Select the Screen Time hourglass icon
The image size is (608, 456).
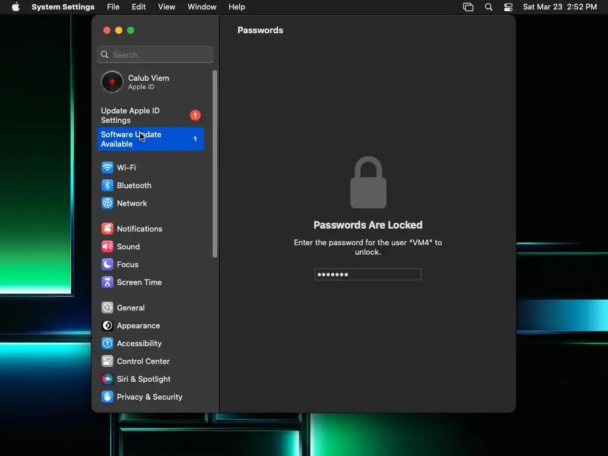tap(107, 282)
